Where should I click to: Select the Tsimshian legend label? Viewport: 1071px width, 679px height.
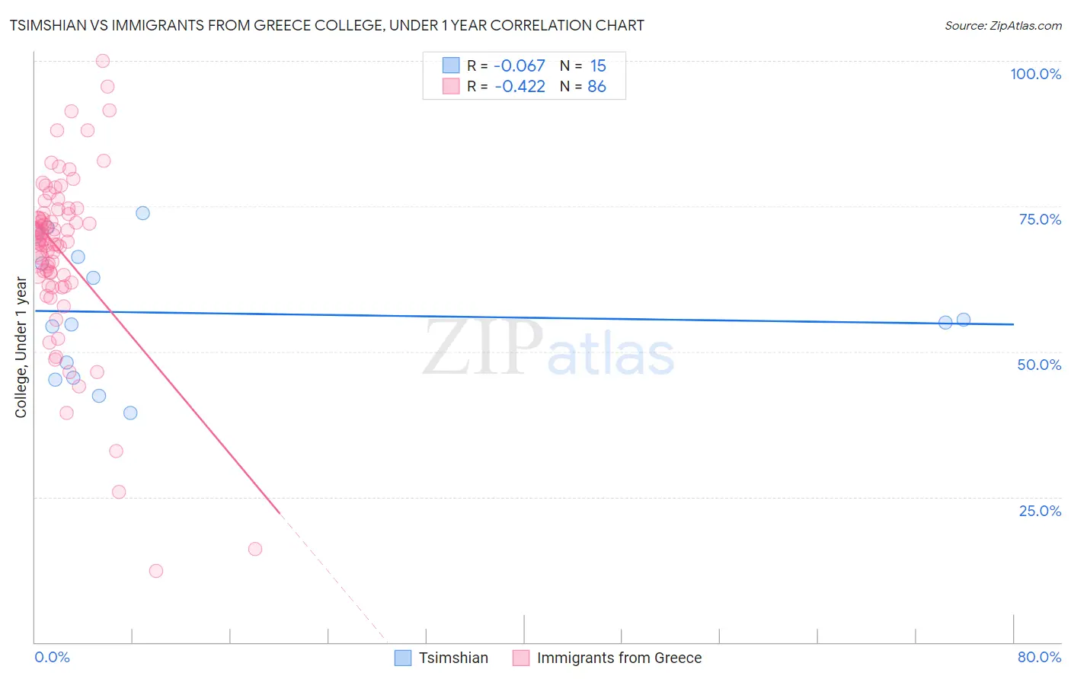click(x=453, y=658)
